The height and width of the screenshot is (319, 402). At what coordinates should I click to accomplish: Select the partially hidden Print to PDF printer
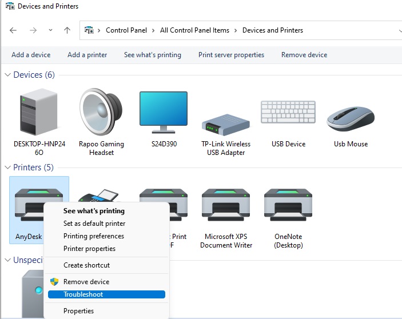tap(178, 205)
